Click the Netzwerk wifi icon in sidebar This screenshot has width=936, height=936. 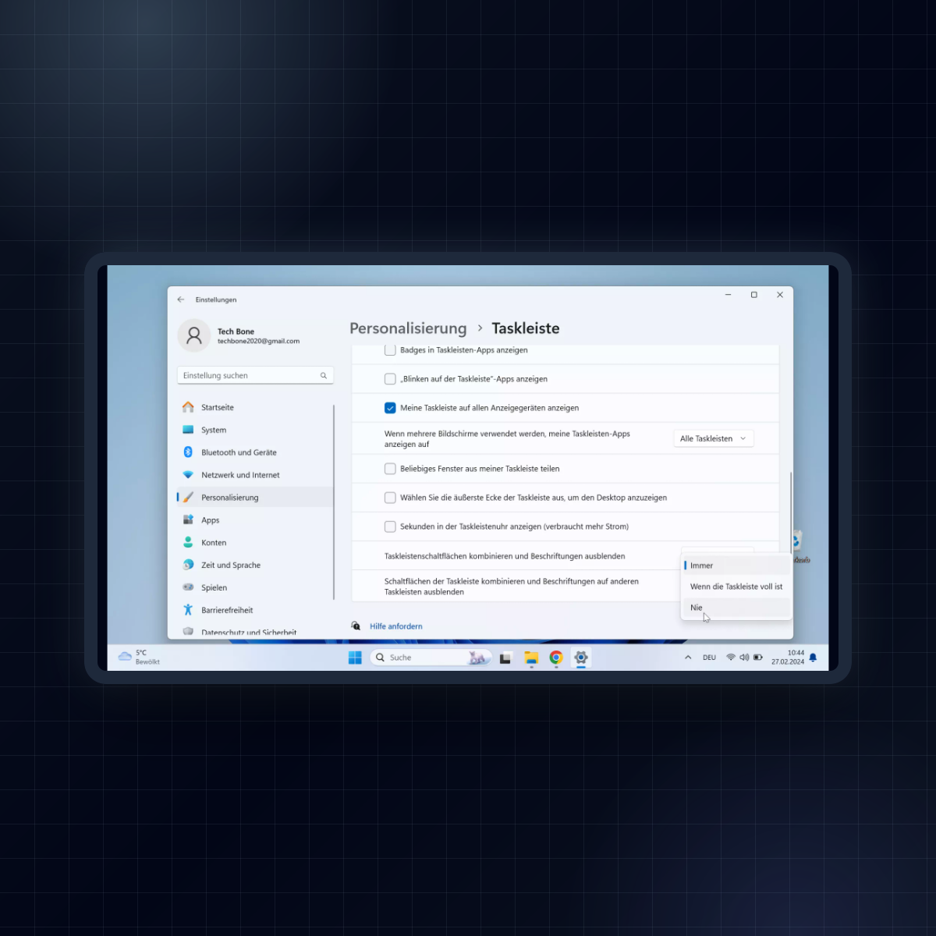point(188,475)
